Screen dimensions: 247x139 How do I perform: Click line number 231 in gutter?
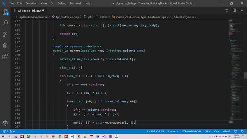[x=17, y=101]
